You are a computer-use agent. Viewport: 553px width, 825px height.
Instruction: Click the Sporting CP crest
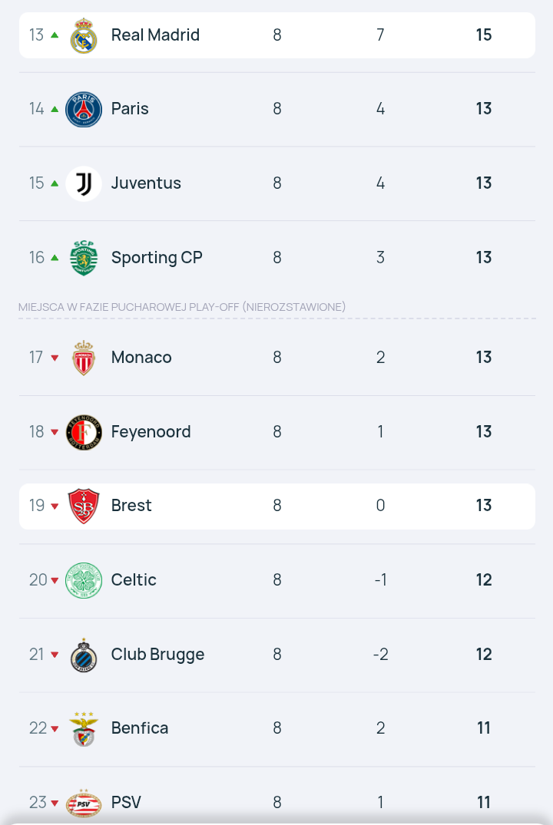click(x=84, y=258)
